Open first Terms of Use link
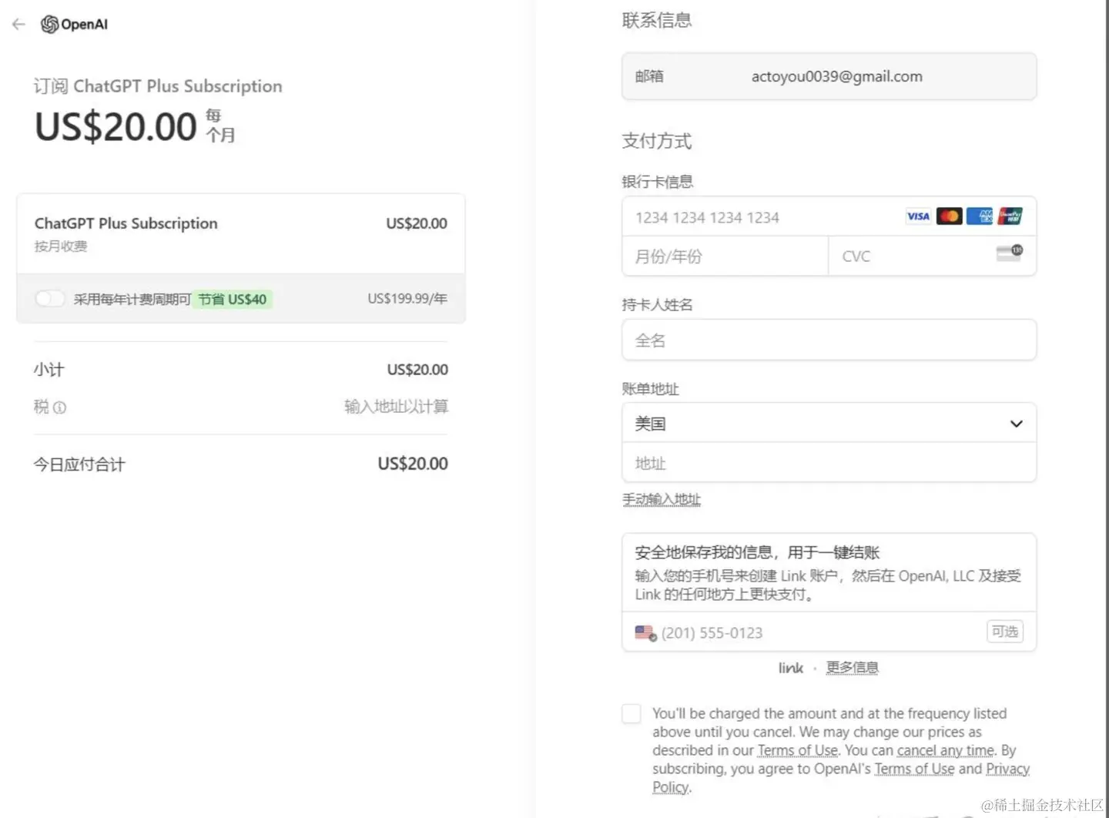The image size is (1109, 818). tap(798, 750)
